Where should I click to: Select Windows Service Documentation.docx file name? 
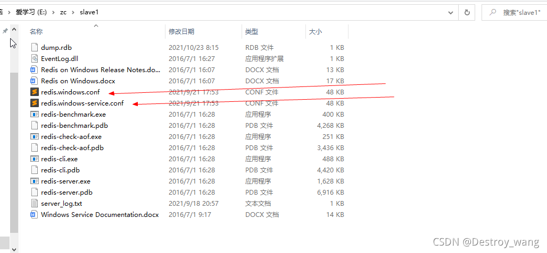[100, 214]
